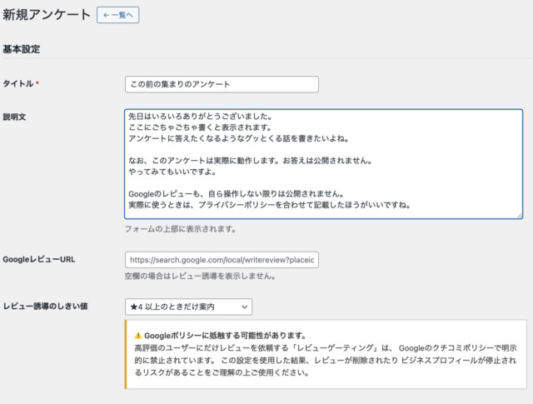Click the star symbol in ★4 option
Image resolution: width=533 pixels, height=404 pixels.
(131, 307)
